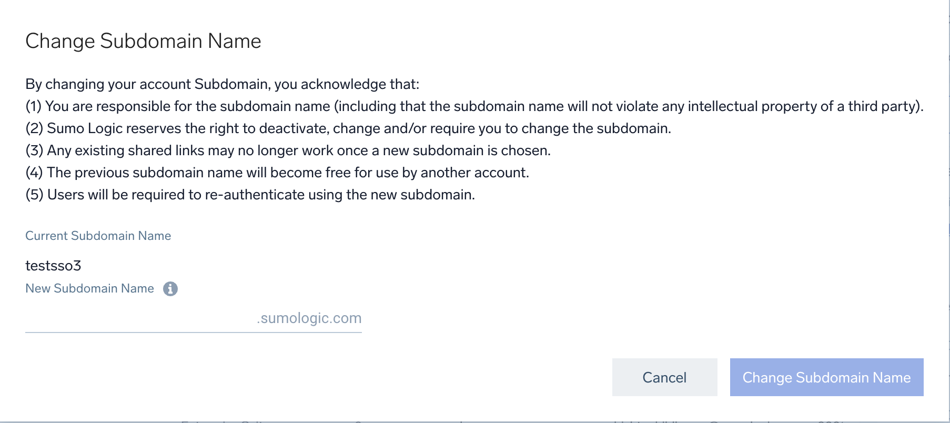The width and height of the screenshot is (950, 423).
Task: Click the current subdomain value testsso3
Action: (x=54, y=266)
